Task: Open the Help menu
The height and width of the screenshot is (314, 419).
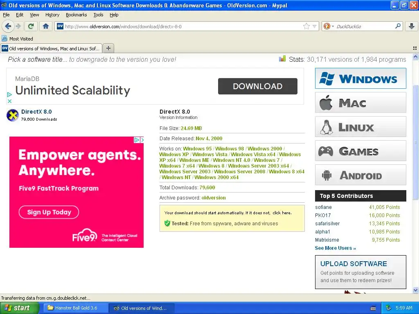Action: (x=114, y=15)
